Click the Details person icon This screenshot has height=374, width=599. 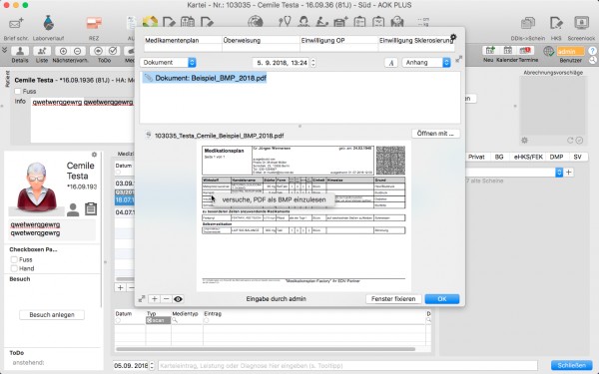[x=20, y=51]
